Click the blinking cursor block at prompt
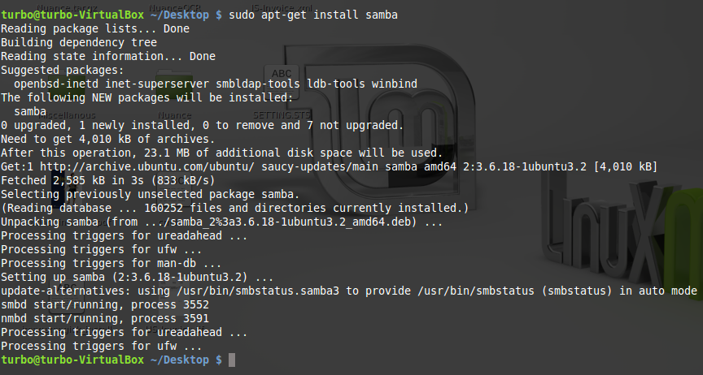The image size is (703, 375). (x=232, y=360)
